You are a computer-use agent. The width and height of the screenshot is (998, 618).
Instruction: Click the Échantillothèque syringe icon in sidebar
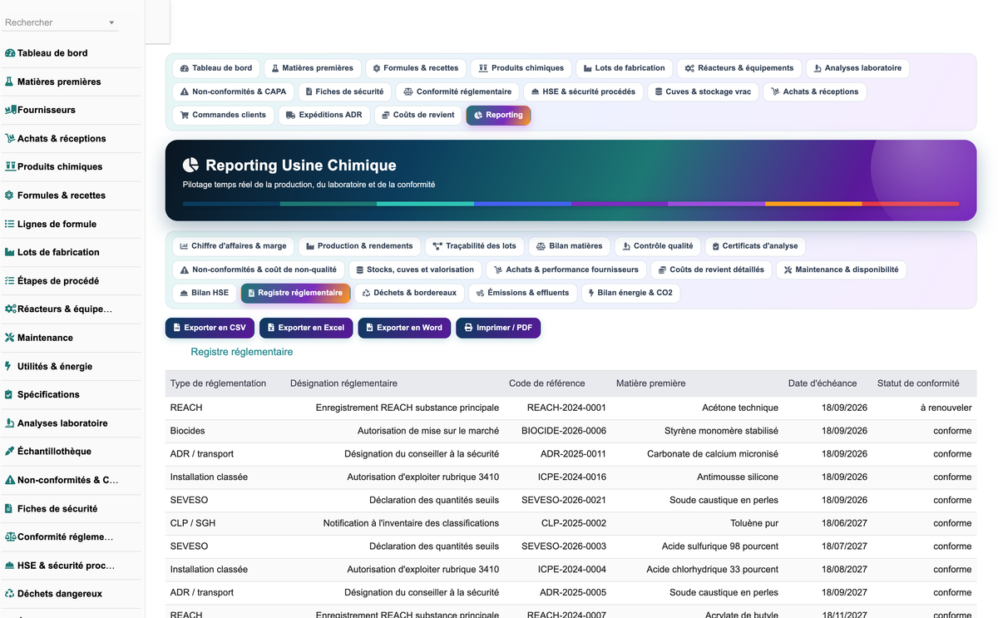click(10, 451)
